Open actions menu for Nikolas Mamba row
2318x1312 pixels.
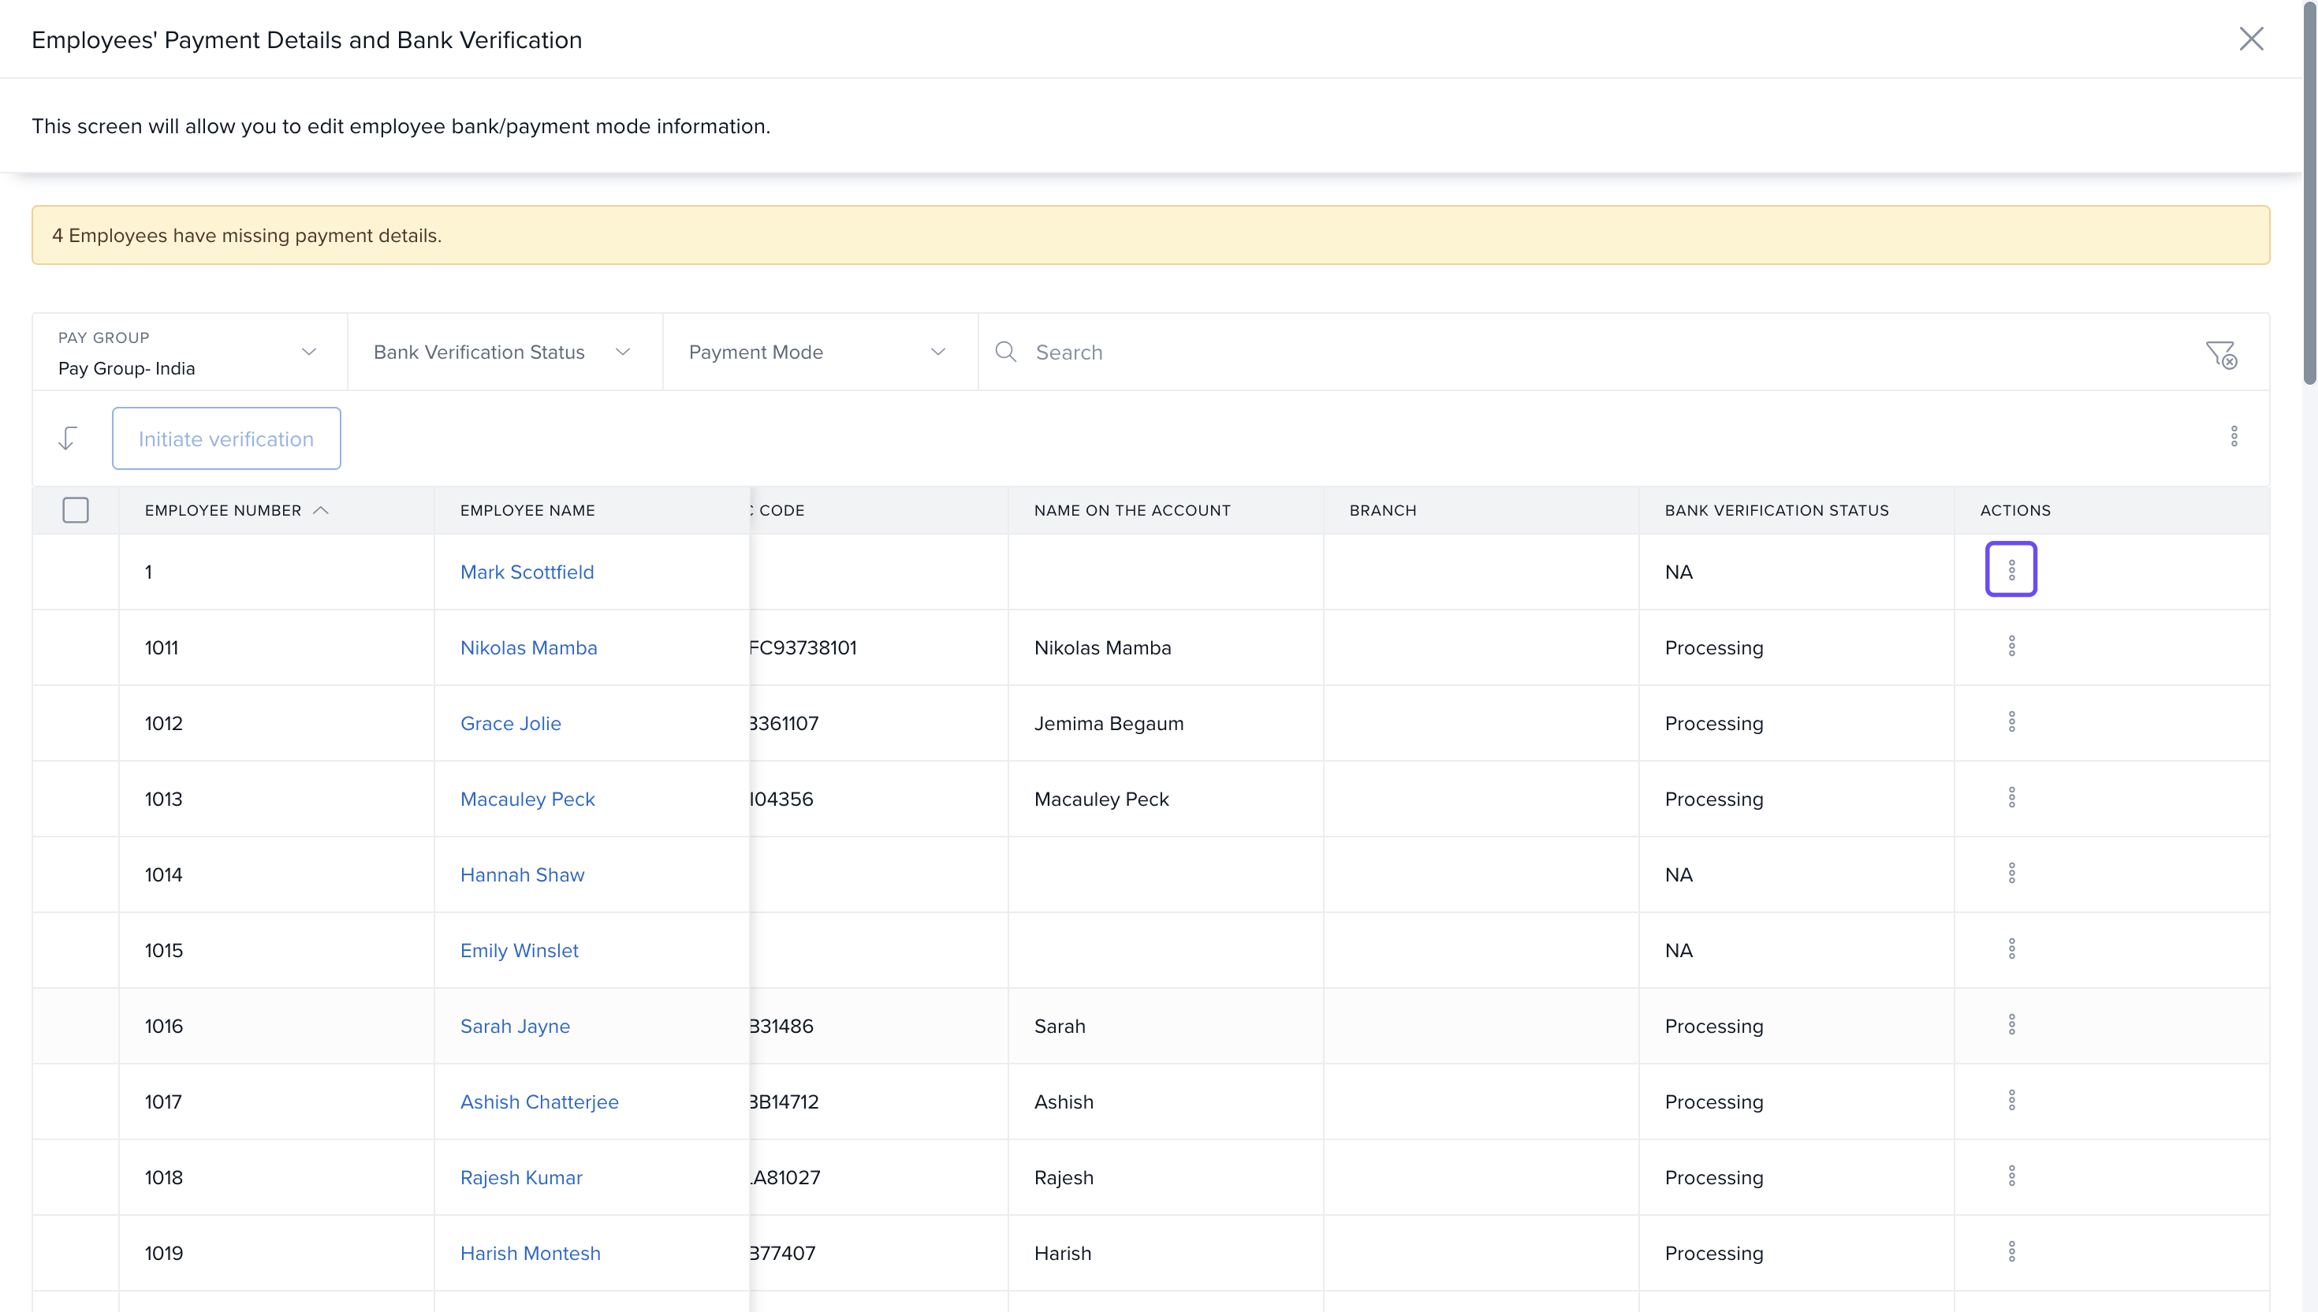click(2011, 646)
